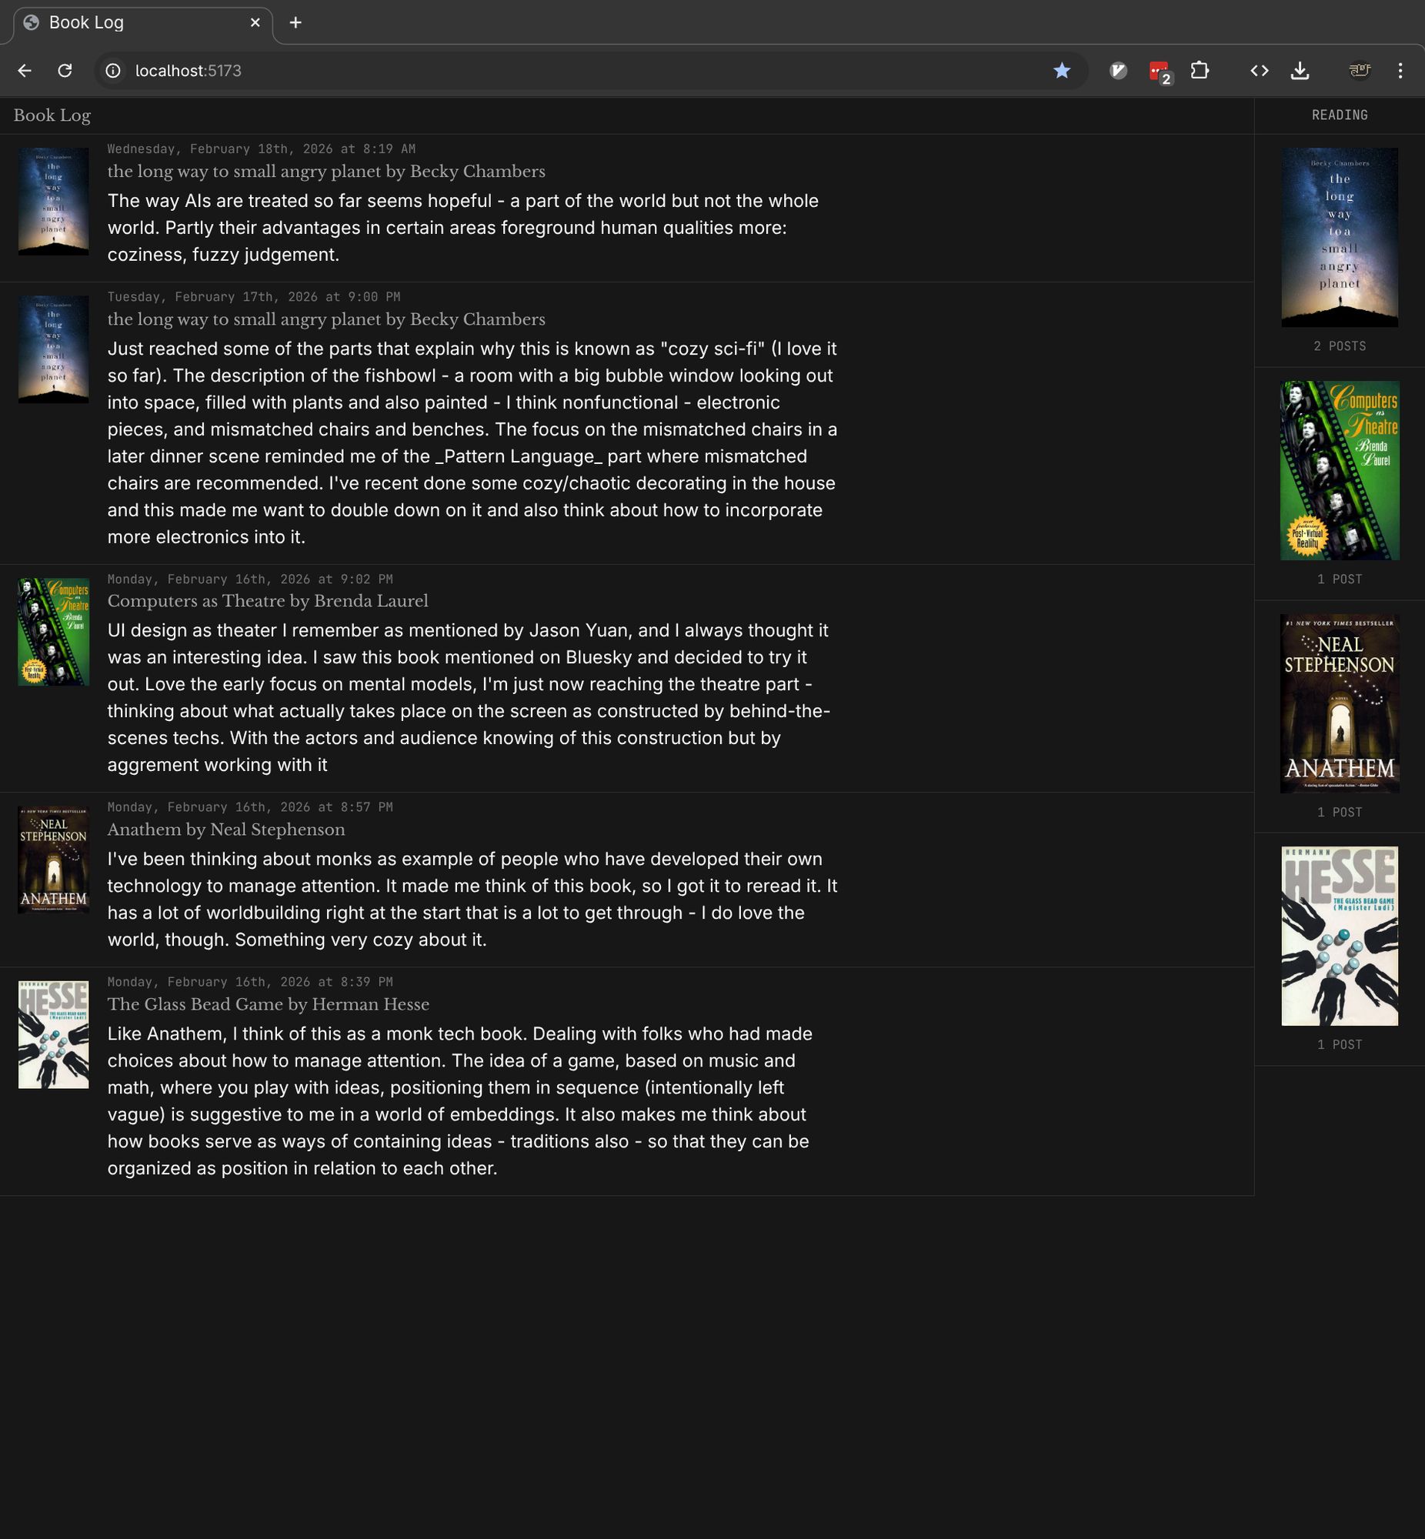Click the Anathem by Neal Stephenson title
1425x1539 pixels.
tap(226, 830)
